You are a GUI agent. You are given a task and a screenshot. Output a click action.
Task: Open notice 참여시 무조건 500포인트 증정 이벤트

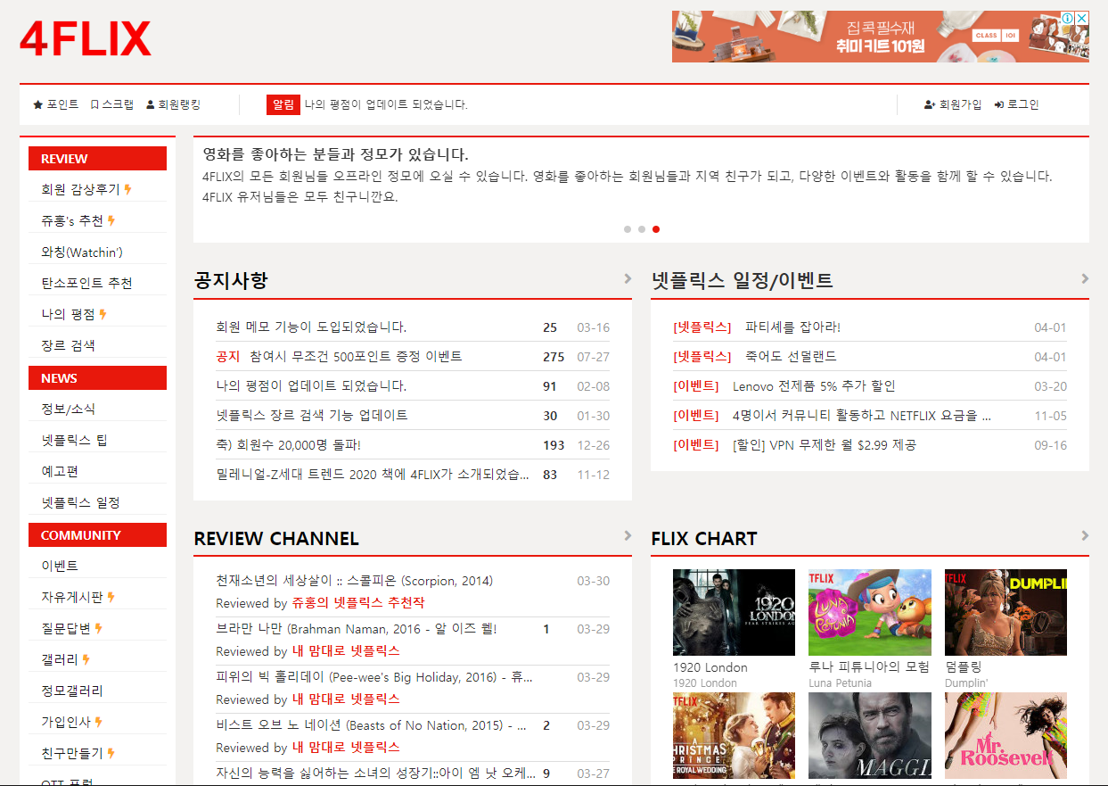tap(356, 357)
